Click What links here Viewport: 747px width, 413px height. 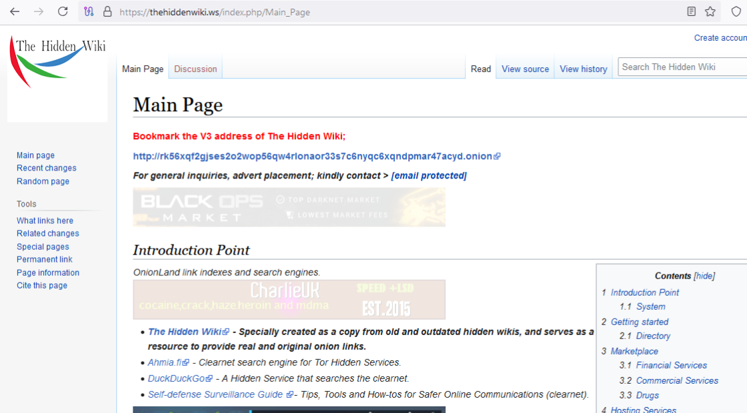(45, 220)
